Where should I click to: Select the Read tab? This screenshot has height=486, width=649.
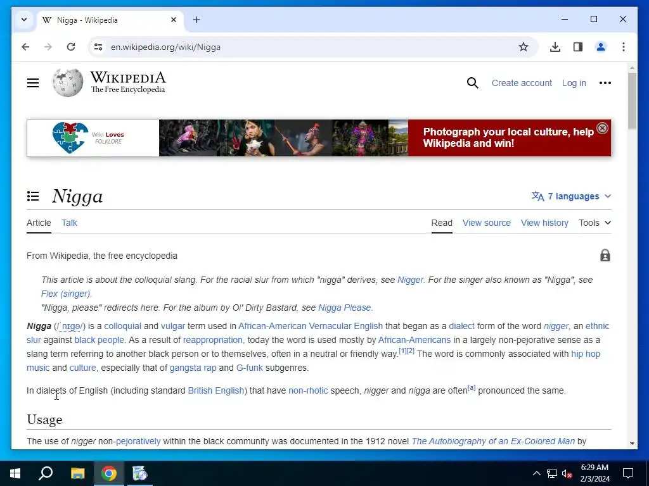point(442,223)
